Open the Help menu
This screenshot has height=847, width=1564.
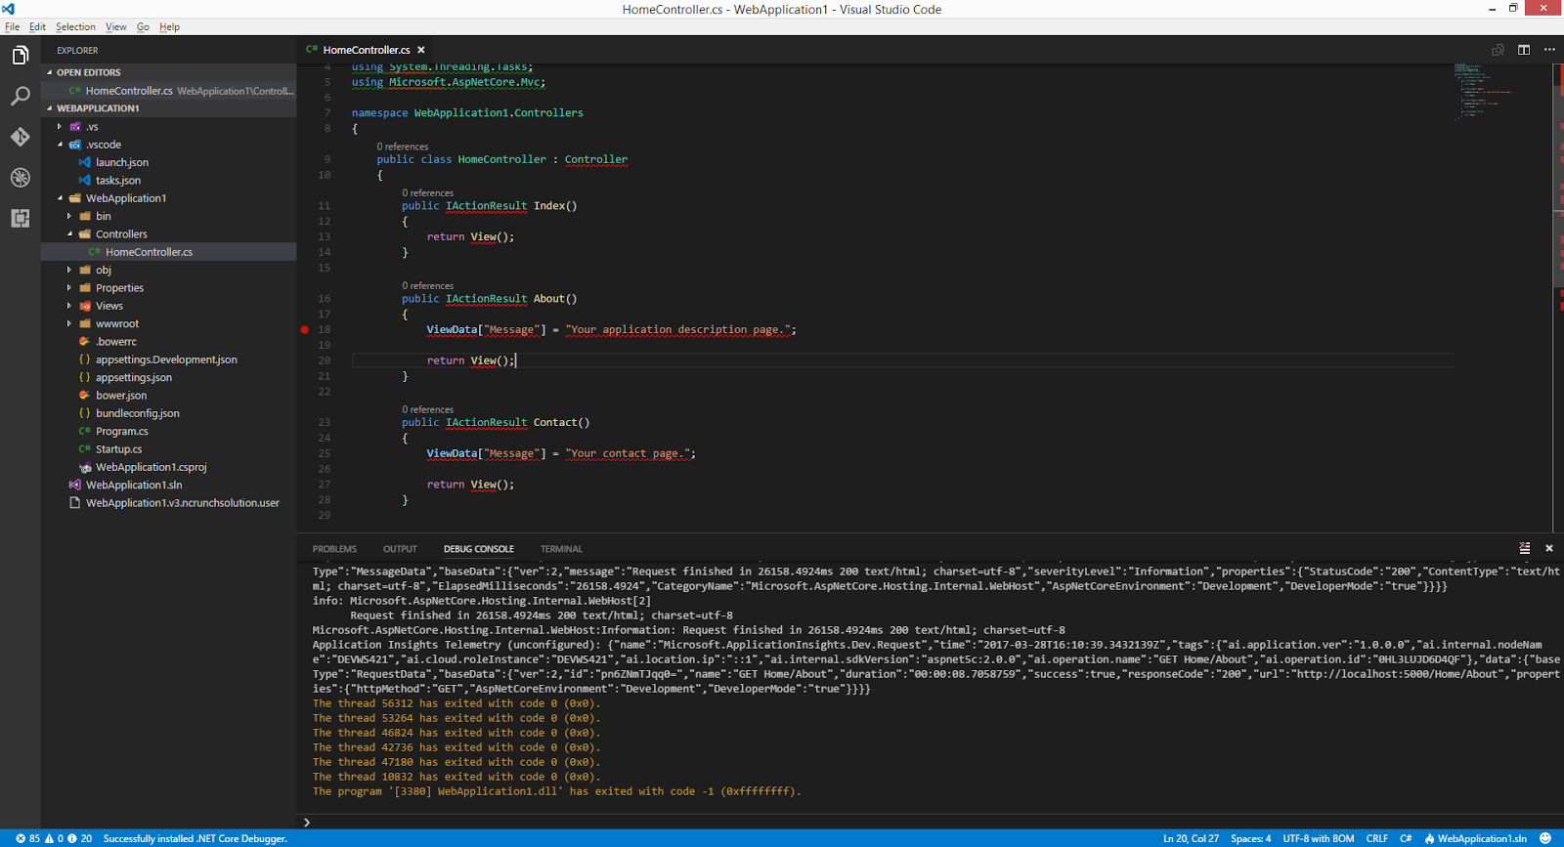pyautogui.click(x=169, y=26)
